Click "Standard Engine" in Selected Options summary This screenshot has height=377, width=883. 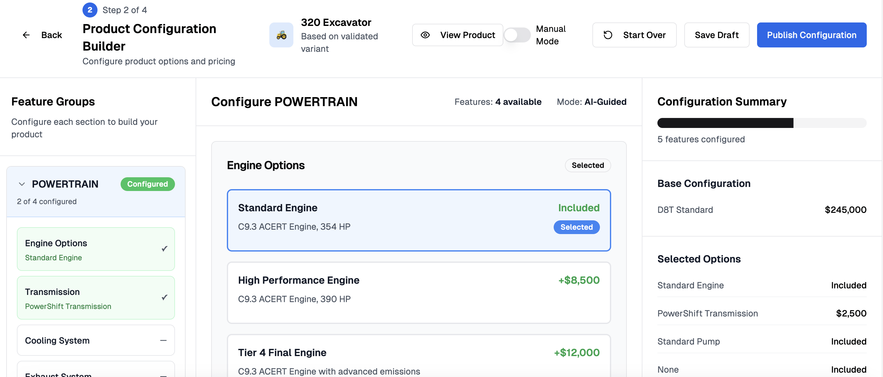coord(690,286)
